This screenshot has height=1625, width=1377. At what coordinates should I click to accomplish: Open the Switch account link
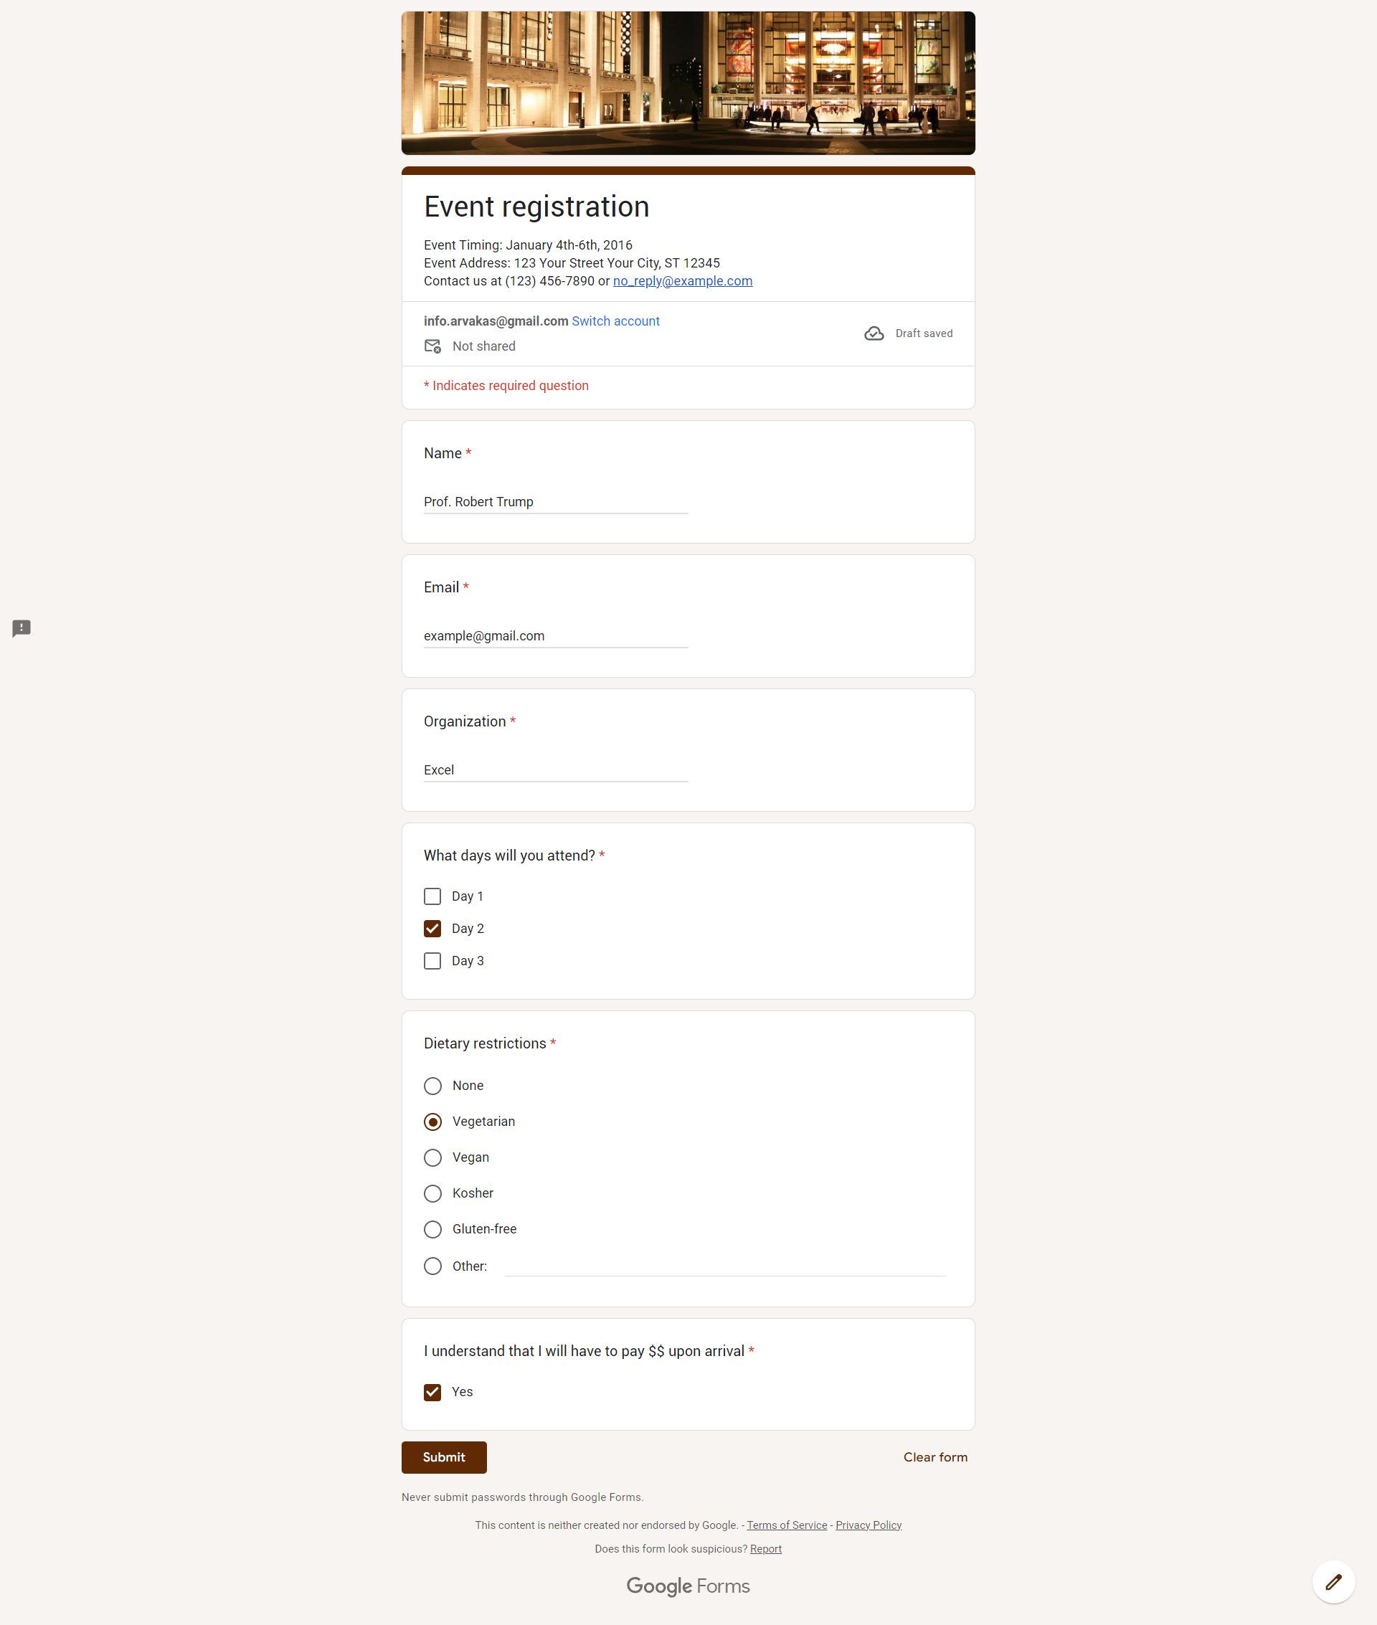coord(615,321)
